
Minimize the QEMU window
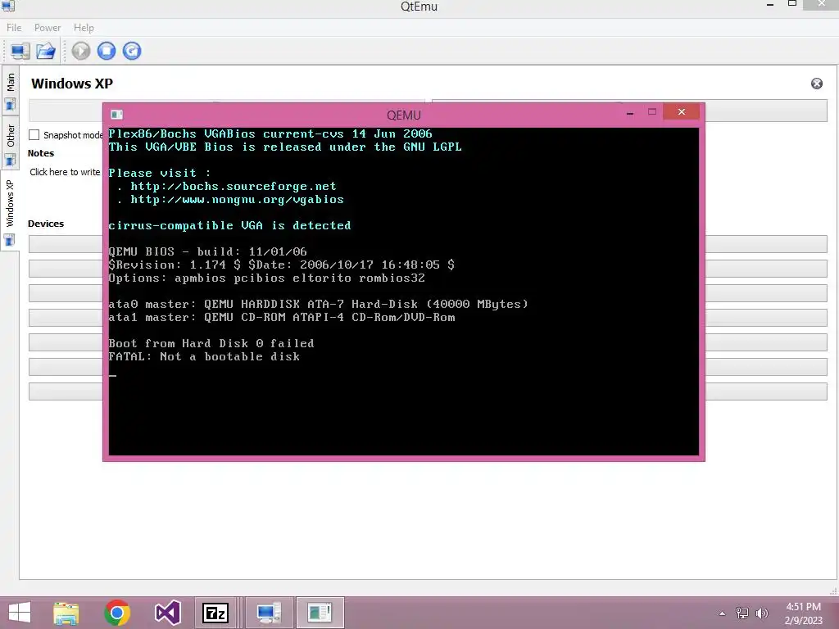pos(630,113)
